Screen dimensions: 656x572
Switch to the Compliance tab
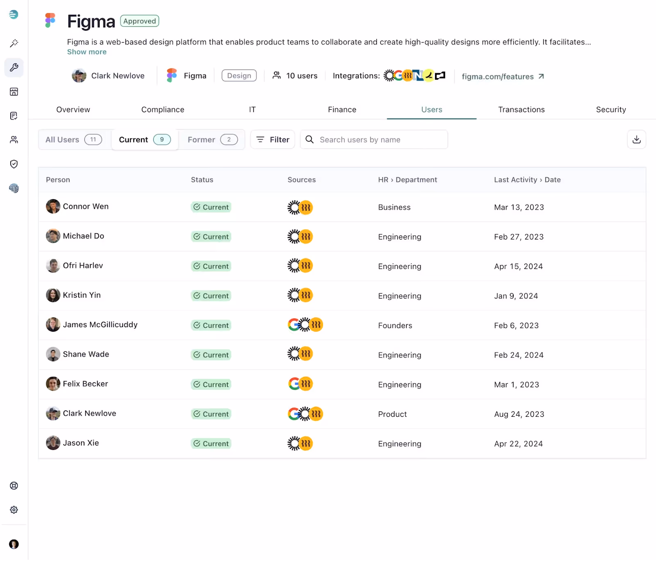click(x=163, y=110)
